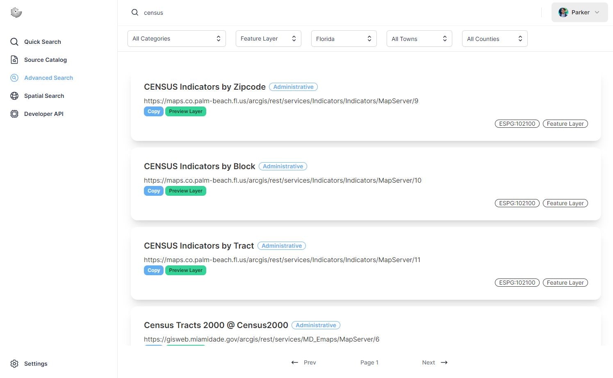Open the Feature Layer type dropdown
The height and width of the screenshot is (378, 613).
click(x=269, y=38)
